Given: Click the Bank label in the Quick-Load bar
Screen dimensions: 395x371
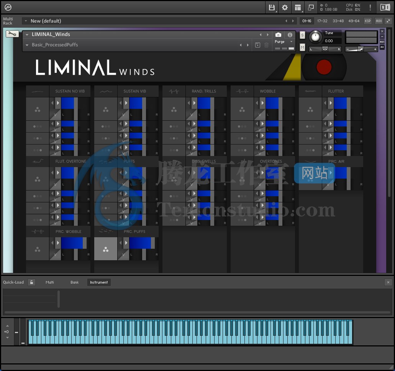Looking at the screenshot, I should pyautogui.click(x=74, y=282).
